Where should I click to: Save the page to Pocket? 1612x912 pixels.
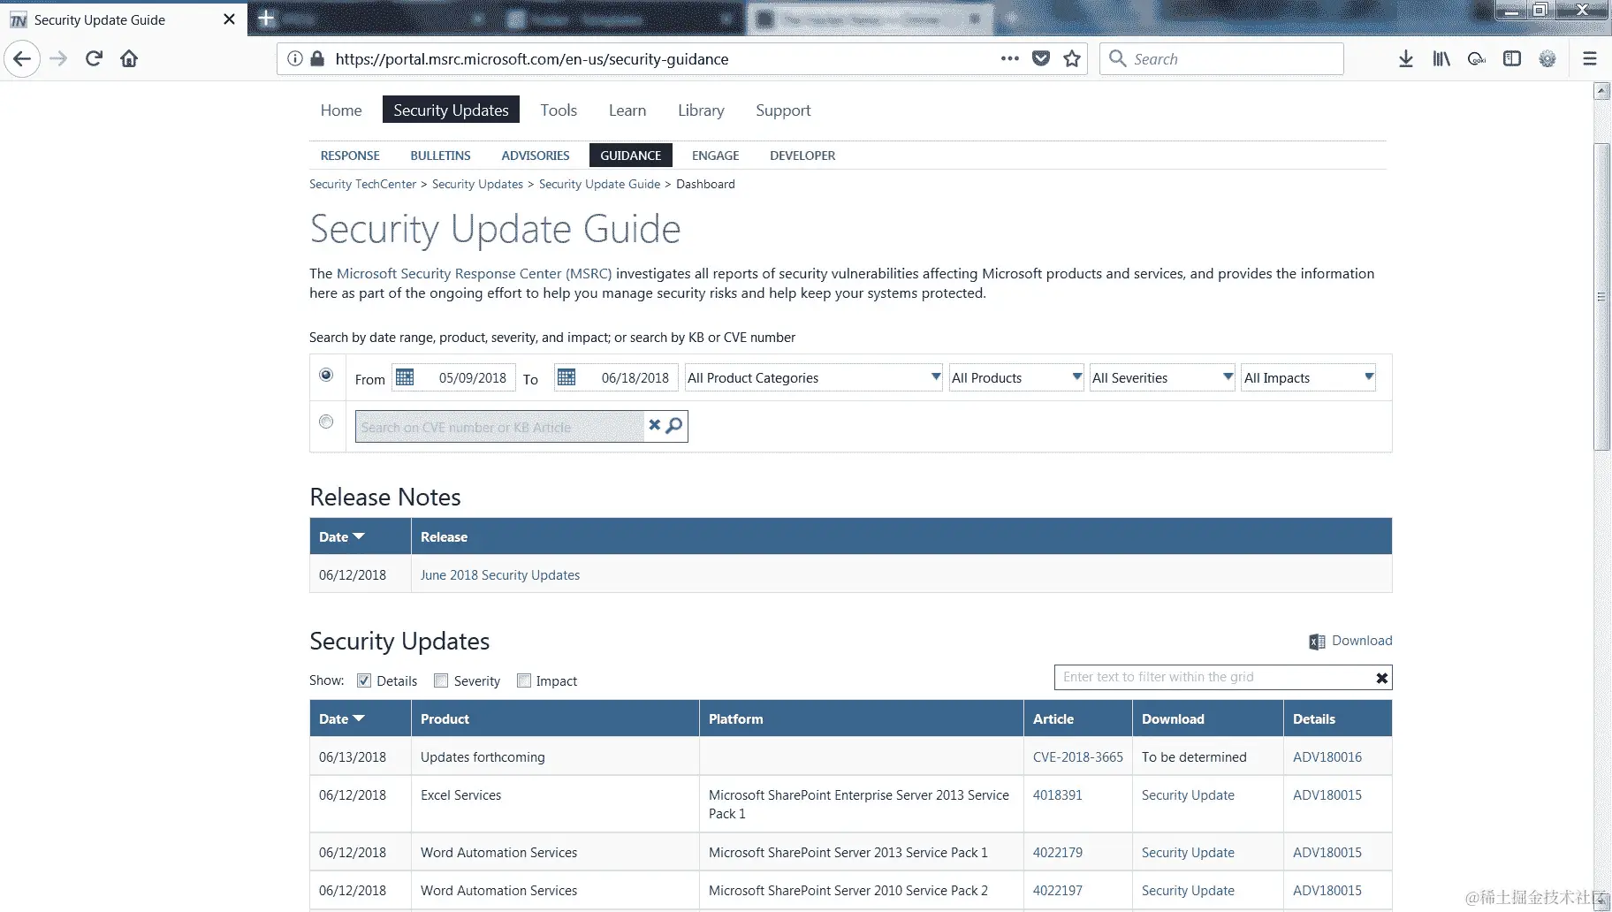[1041, 59]
